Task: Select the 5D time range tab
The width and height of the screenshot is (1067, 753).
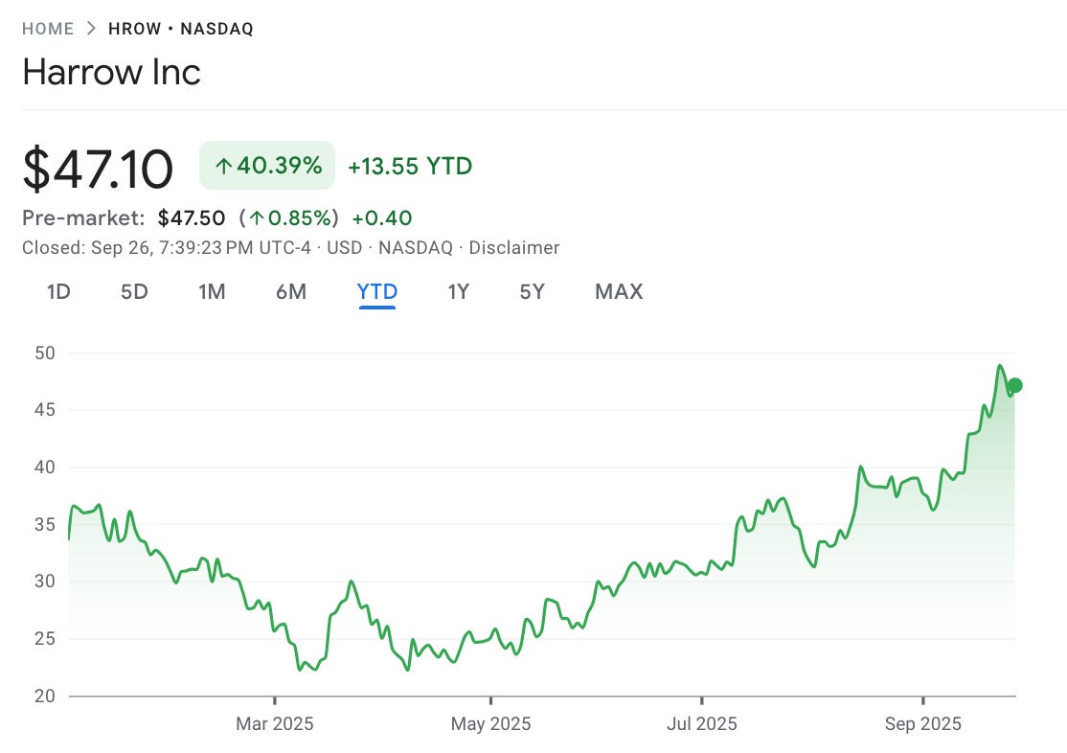Action: click(134, 292)
